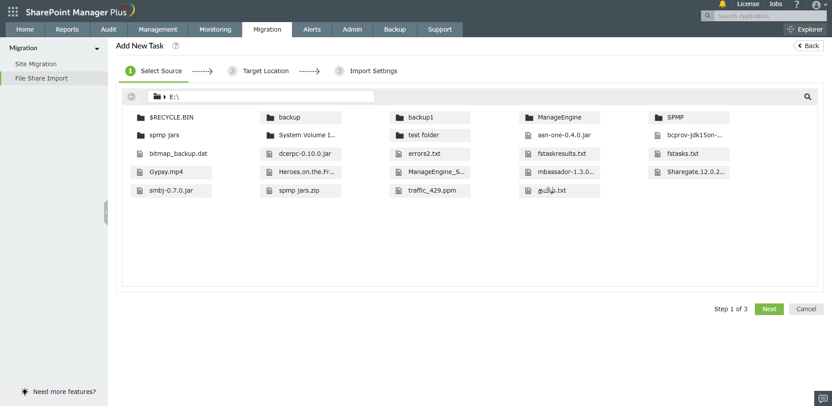
Task: Click the E:\ path input field
Action: coord(261,97)
